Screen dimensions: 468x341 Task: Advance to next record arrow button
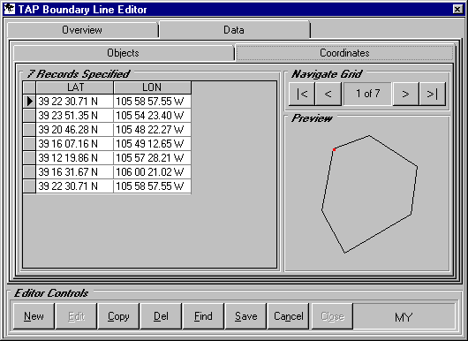point(405,94)
